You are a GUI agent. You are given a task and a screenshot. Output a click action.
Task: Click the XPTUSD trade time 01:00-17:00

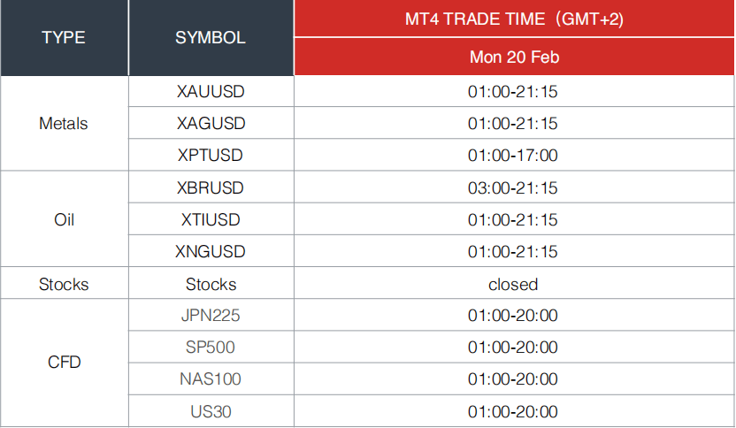tap(515, 156)
